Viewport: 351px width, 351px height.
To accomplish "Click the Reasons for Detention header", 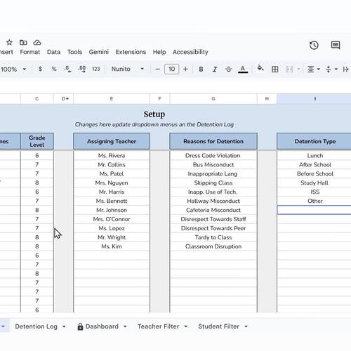I will (213, 141).
